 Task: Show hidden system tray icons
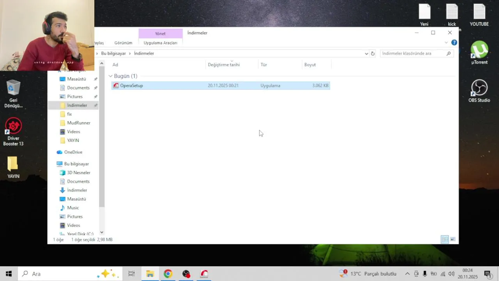pyautogui.click(x=407, y=274)
